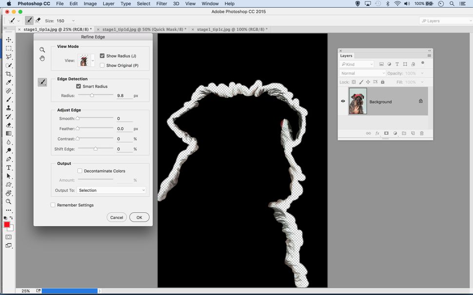
Task: Toggle Show Radius off
Action: coord(102,55)
